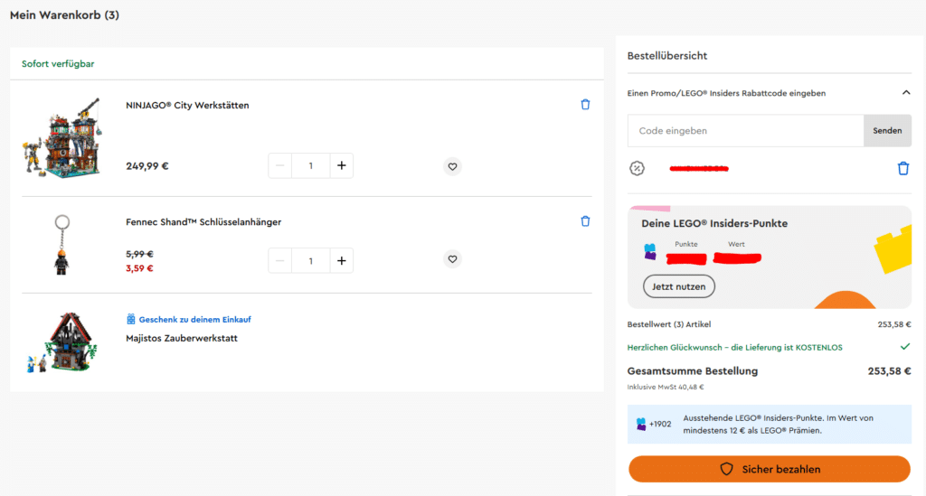Viewport: 926px width, 496px height.
Task: Click Einen Promo/LEGO Insiders Rabattcode eingeben heading
Action: coord(726,93)
